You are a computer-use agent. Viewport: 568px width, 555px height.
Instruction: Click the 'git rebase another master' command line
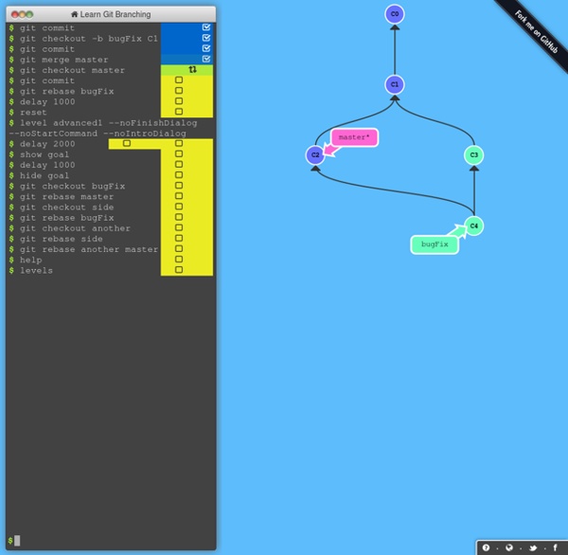tap(89, 249)
